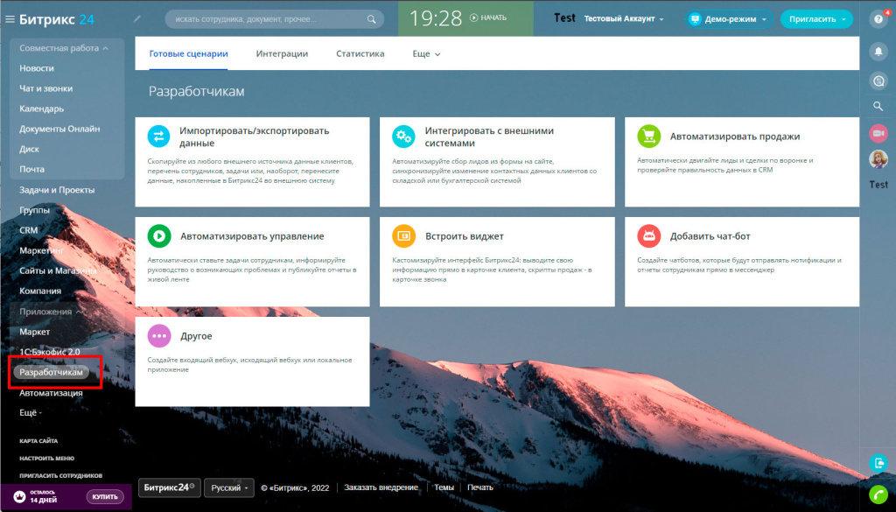Open the Тестовый Аккаунт user menu
Image resolution: width=896 pixels, height=512 pixels.
click(x=623, y=18)
